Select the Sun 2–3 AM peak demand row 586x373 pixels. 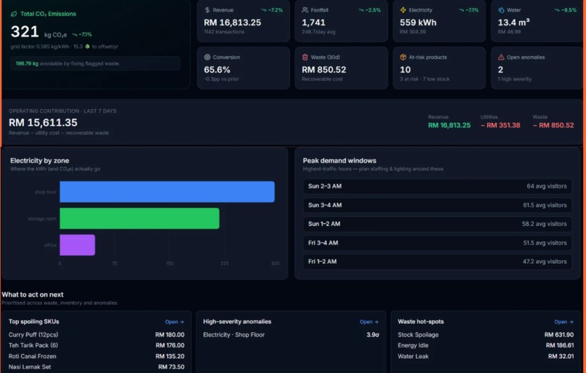(x=437, y=186)
